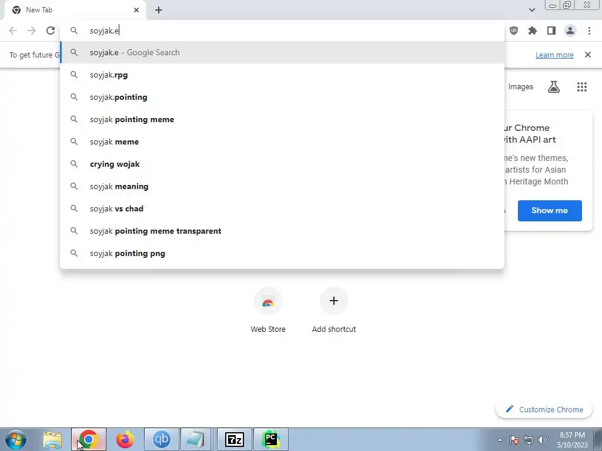Click the Show me button

[550, 211]
